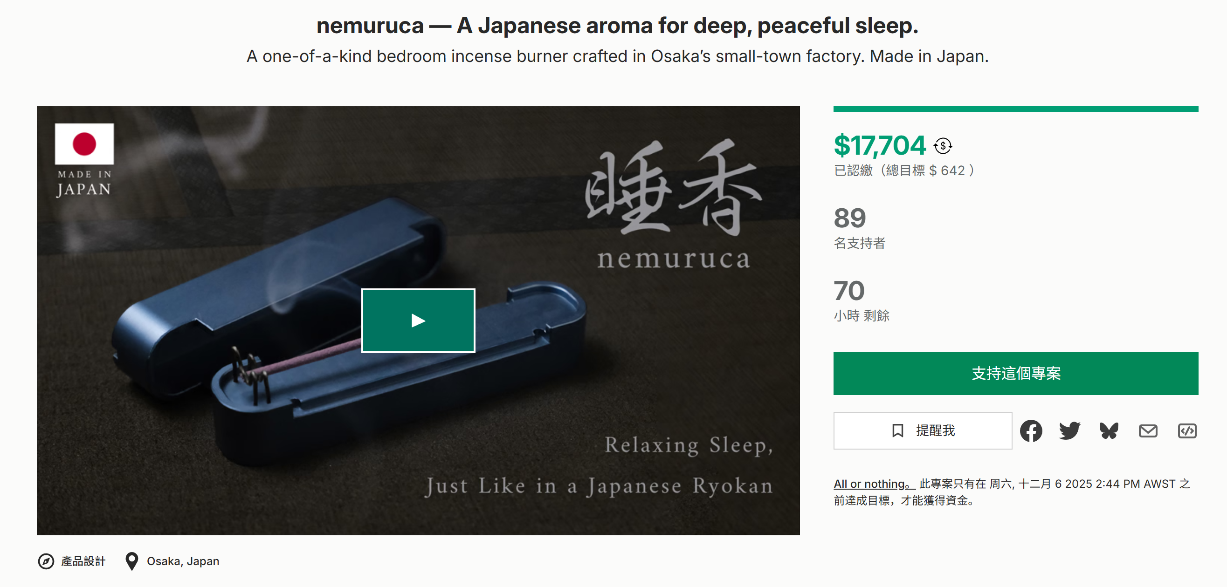Click the bookmark icon in 提醒我
The height and width of the screenshot is (587, 1227).
(x=897, y=431)
